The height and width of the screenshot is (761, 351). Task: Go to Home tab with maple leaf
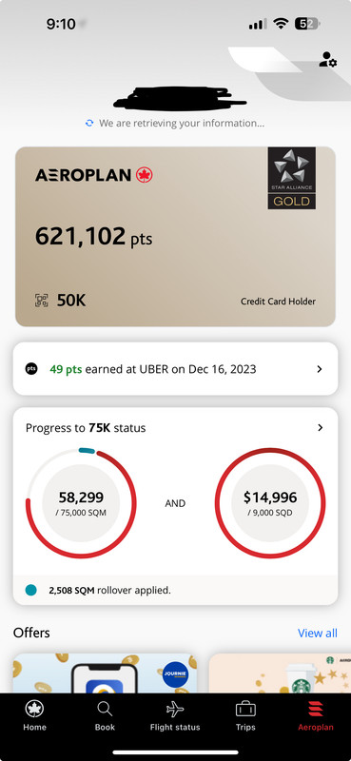pos(34,715)
